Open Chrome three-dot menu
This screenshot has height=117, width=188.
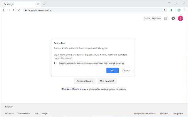[x=184, y=10]
